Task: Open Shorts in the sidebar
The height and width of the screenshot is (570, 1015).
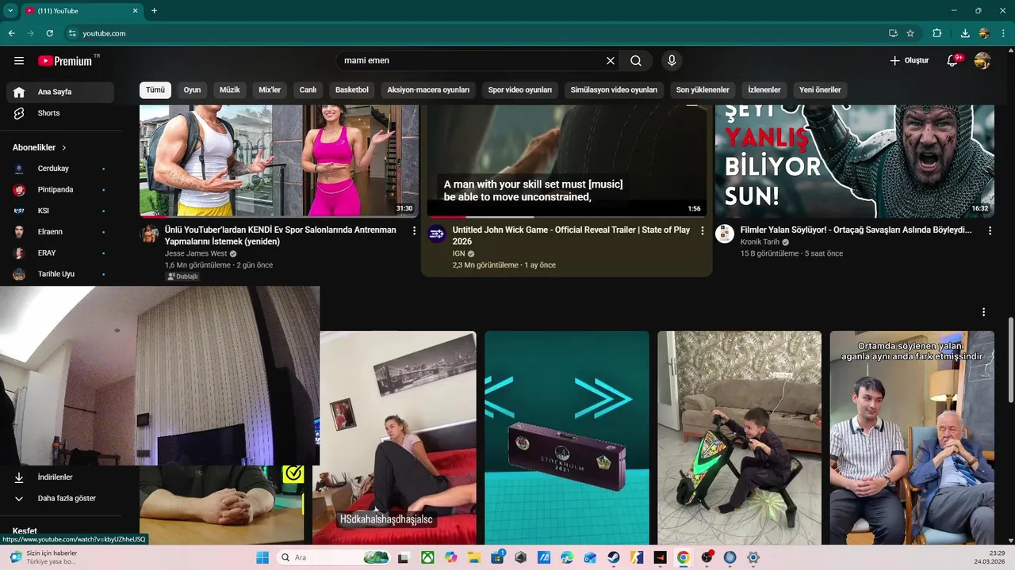Action: (60, 113)
